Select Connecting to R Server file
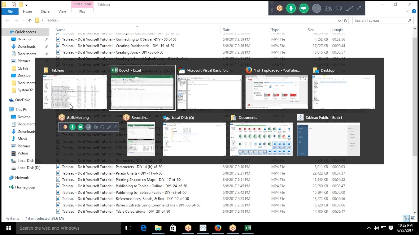Image resolution: width=419 pixels, height=235 pixels. click(x=119, y=39)
